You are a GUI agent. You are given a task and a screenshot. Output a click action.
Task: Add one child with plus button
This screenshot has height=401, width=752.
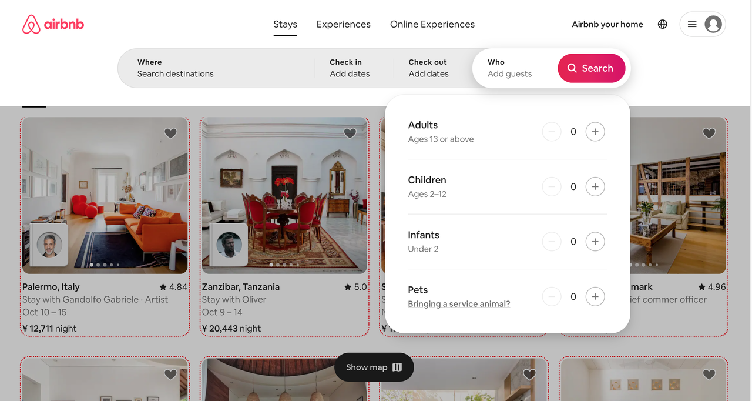(x=595, y=187)
